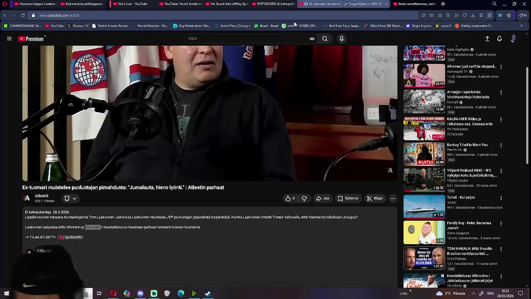Open a new browser tab with plus

click(x=443, y=4)
